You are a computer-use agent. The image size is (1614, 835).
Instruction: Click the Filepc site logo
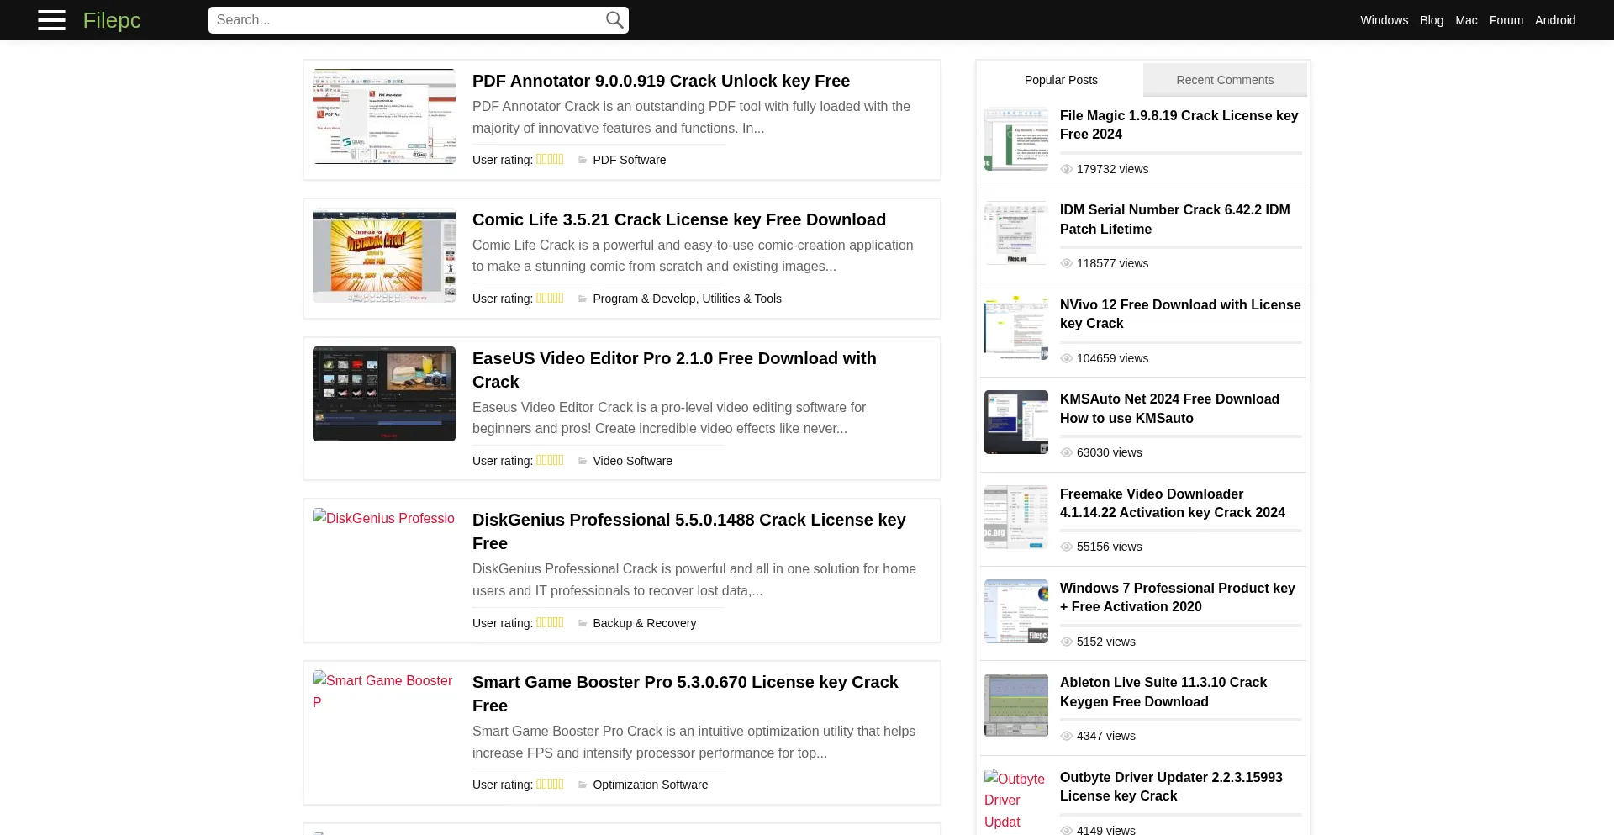pos(112,20)
